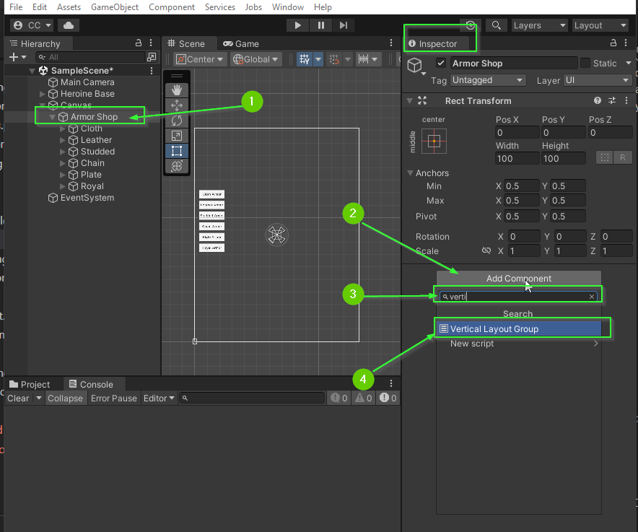Select the Scale tool
This screenshot has width=638, height=532.
coord(175,135)
